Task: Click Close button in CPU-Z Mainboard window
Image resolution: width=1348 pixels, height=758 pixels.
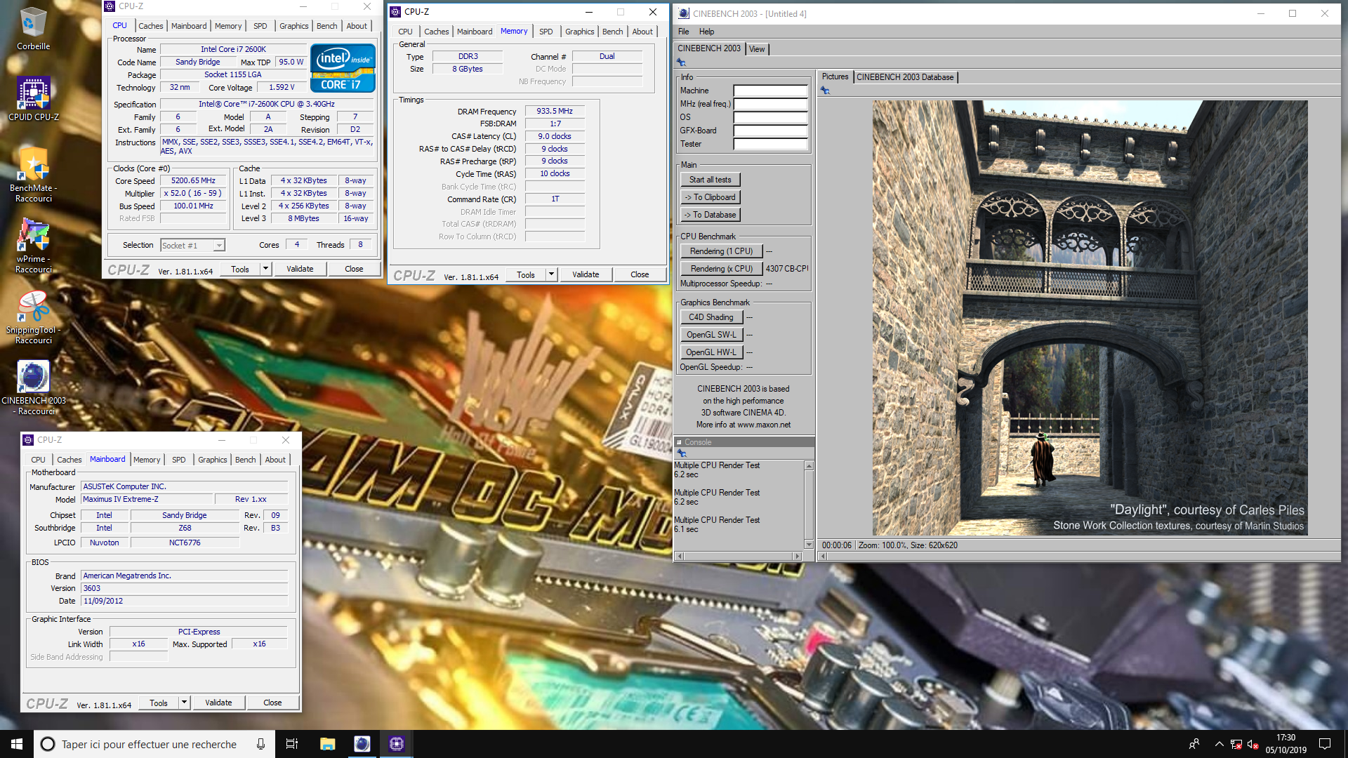Action: (x=272, y=703)
